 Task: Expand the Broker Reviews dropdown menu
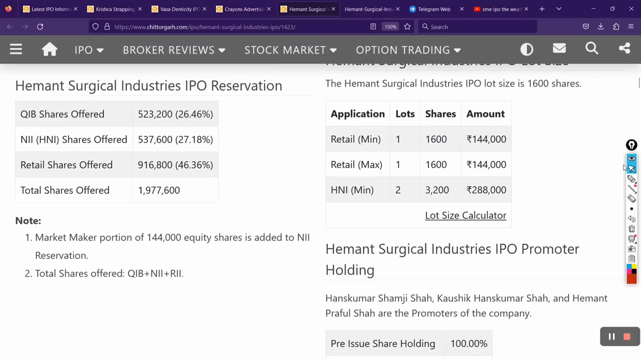click(174, 49)
